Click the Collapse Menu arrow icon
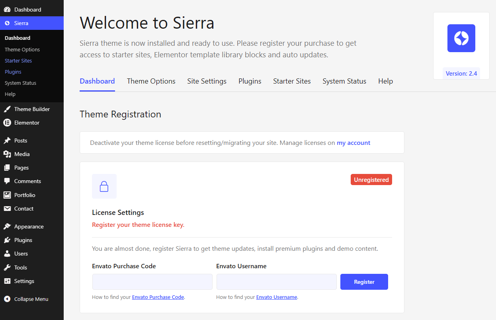Screen dimensions: 496x320 click(7, 299)
